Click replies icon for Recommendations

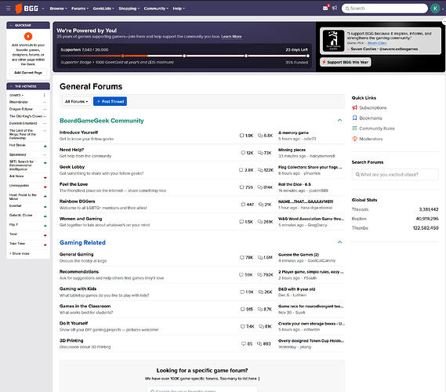(259, 275)
